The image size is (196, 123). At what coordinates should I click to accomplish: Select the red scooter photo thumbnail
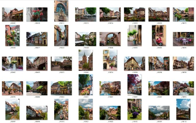(159, 36)
